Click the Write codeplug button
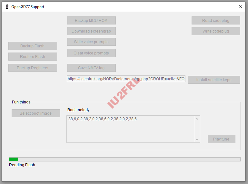Viewport: 248px width, 184px height. (216, 31)
